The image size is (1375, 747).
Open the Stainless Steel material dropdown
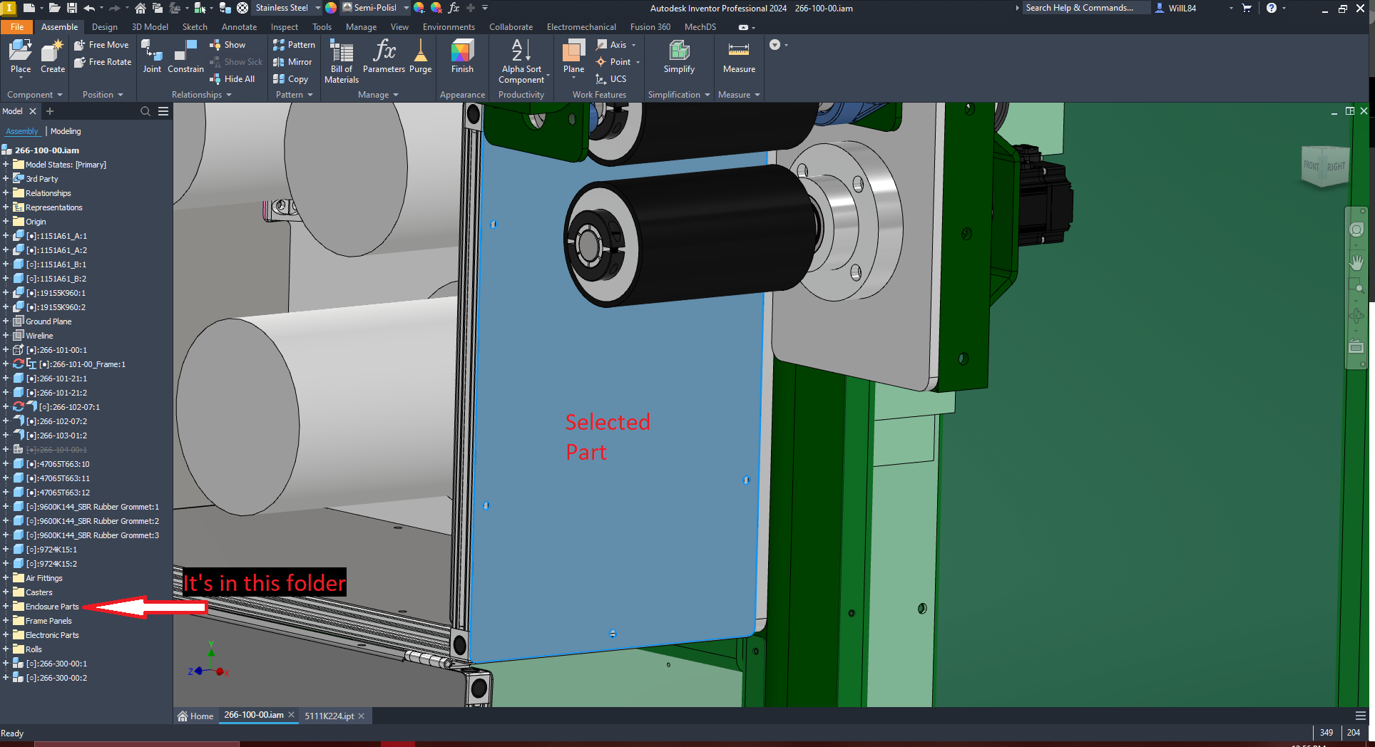[x=318, y=8]
